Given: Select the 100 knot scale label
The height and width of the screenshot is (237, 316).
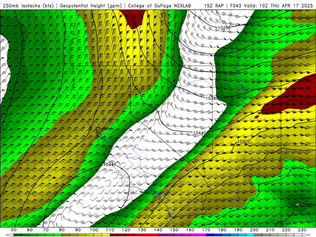Looking at the screenshot, I should (x=94, y=230).
